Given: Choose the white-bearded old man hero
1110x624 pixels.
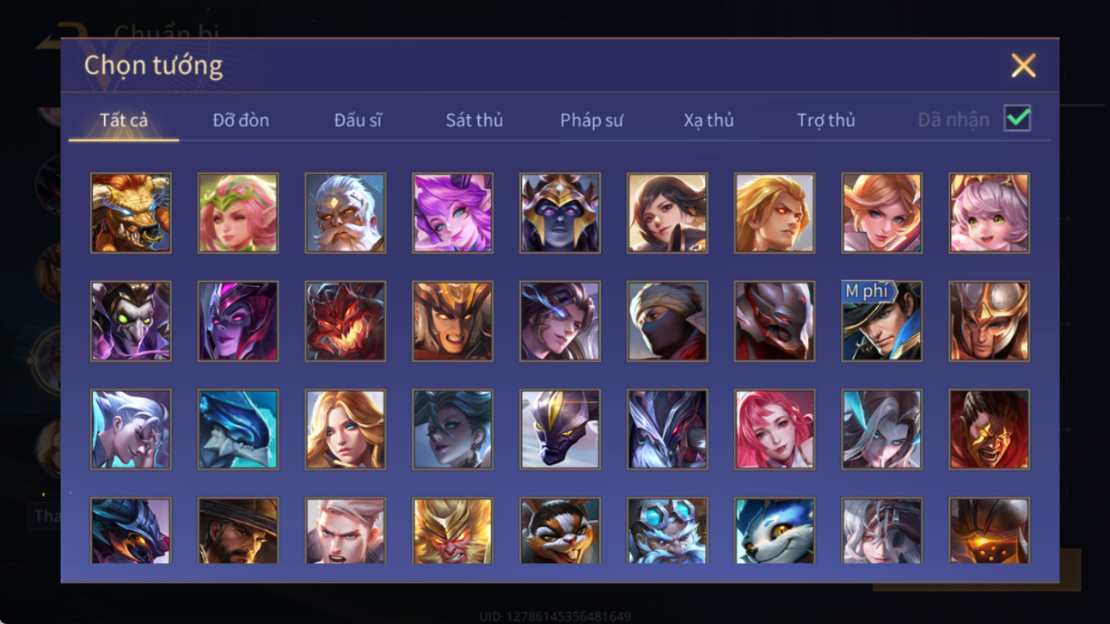Looking at the screenshot, I should coord(346,213).
